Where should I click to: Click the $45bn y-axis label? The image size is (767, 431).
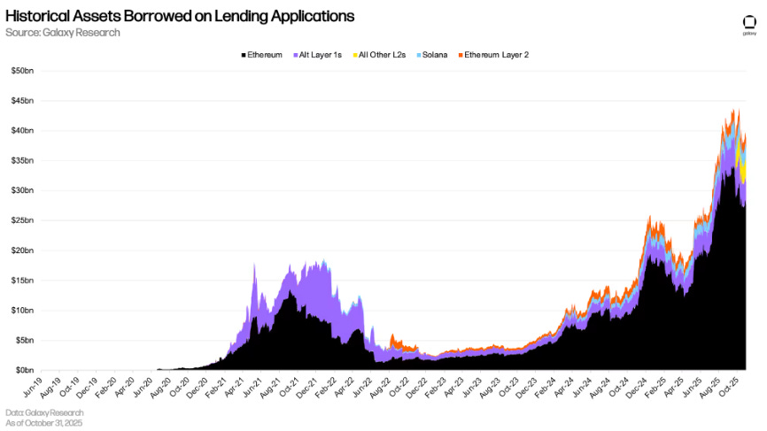click(x=22, y=101)
